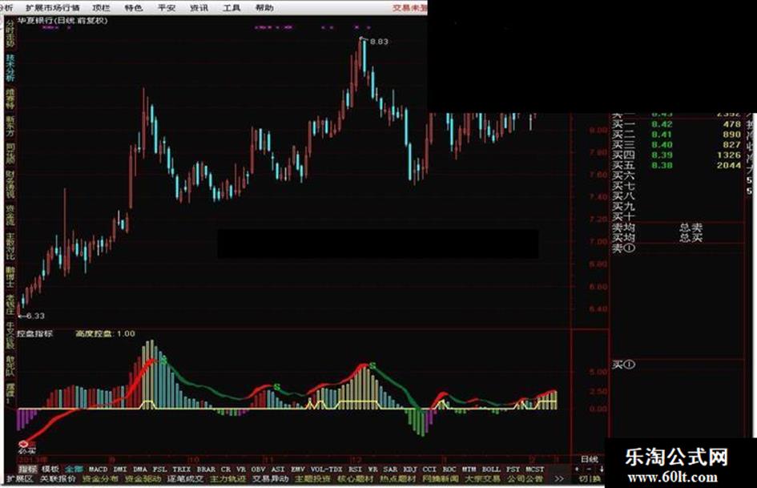757x488 pixels.
Task: Switch indicator to VR
Action: pyautogui.click(x=241, y=469)
